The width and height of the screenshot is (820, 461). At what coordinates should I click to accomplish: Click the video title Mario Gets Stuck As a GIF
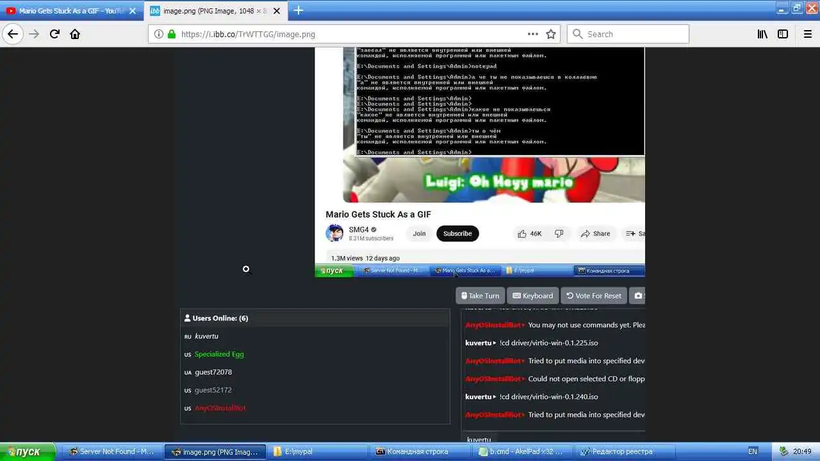[x=378, y=214]
